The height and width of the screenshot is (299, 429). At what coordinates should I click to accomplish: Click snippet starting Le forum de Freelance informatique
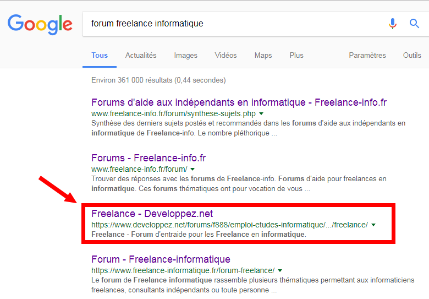pos(253,285)
